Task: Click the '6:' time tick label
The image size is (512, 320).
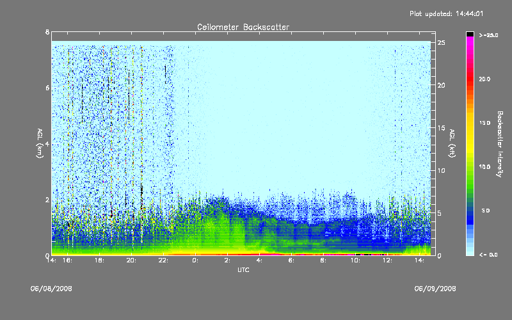Action: 291,260
